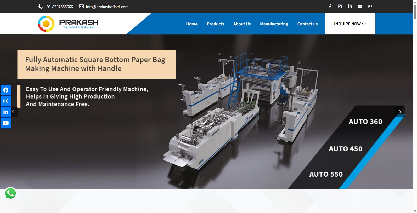Click the phone icon in top bar

(40, 6)
